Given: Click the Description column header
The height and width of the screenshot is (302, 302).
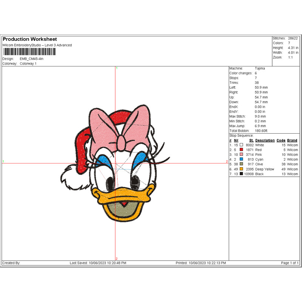Looking at the screenshot, I should coord(265,140).
